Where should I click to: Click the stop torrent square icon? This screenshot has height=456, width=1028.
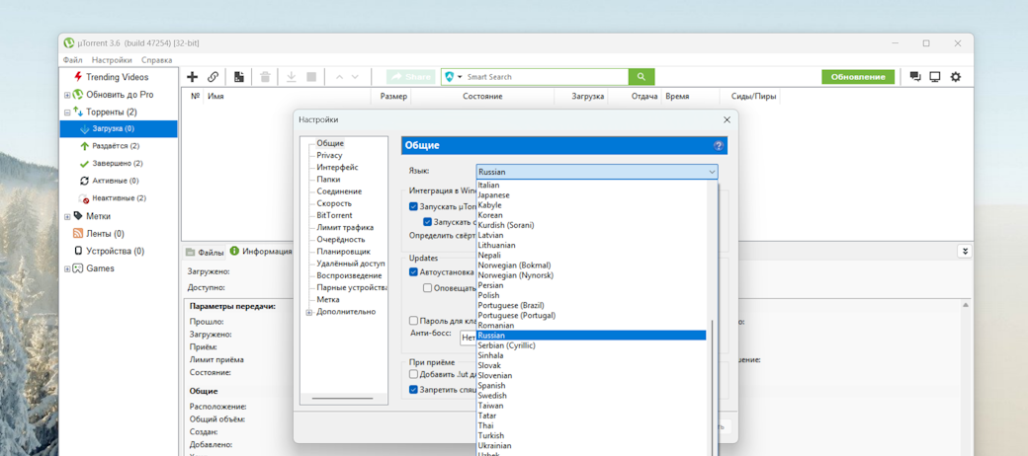pos(311,77)
